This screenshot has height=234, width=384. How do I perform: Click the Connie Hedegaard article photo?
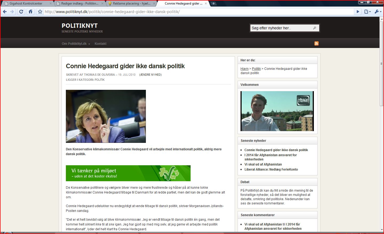(x=106, y=116)
